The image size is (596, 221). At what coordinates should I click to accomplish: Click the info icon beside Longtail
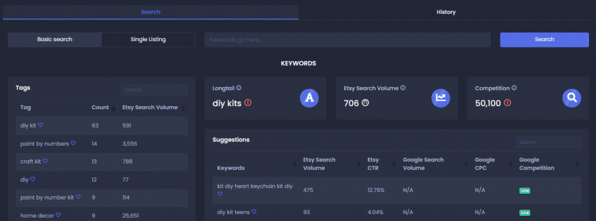click(x=239, y=88)
